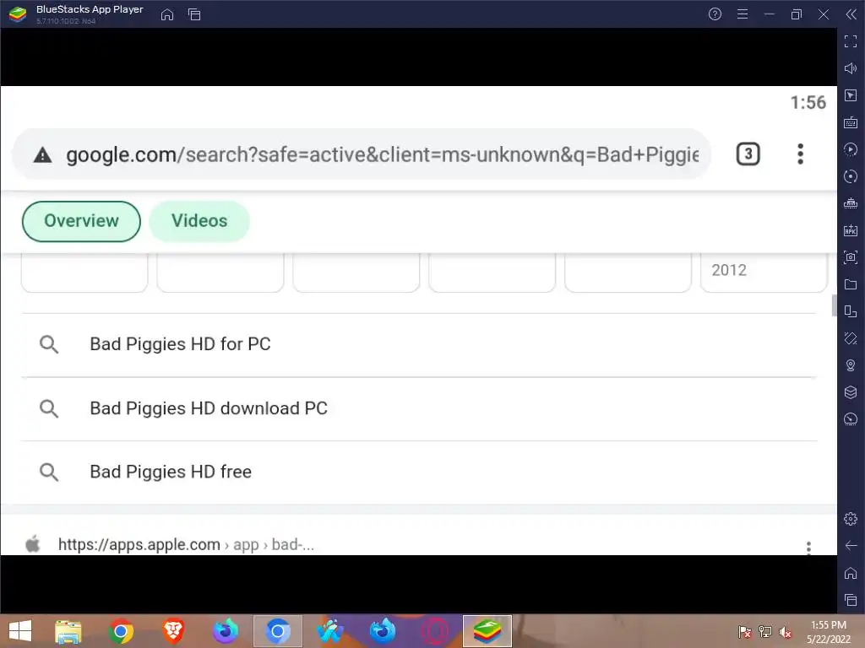
Task: Open the media manager folder icon
Action: pos(851,284)
